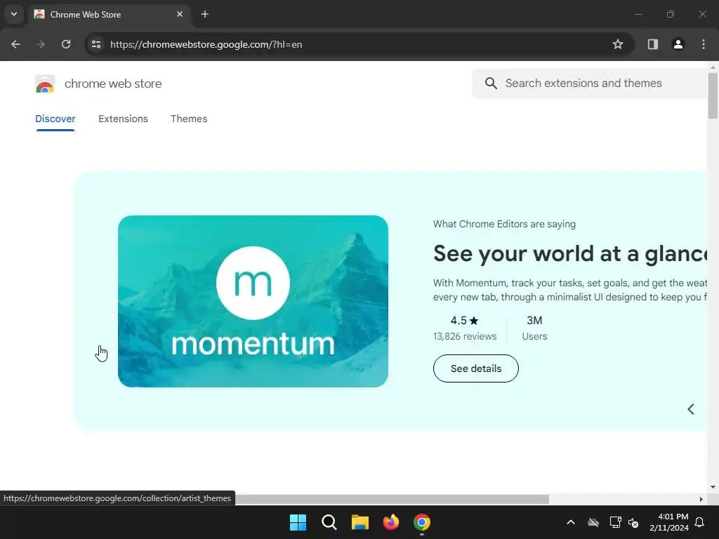This screenshot has height=539, width=719.
Task: Click the Chrome Web Store logo
Action: [x=45, y=84]
